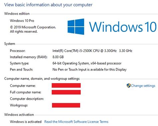Image resolution: width=158 pixels, height=126 pixels.
Task: Click the Change settings link
Action: tap(143, 86)
